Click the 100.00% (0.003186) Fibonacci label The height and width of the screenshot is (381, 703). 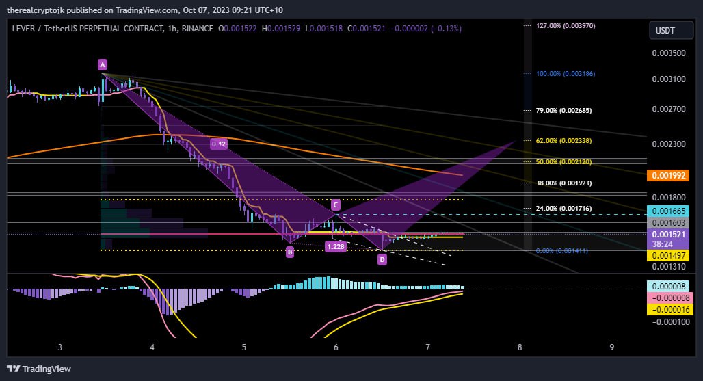pyautogui.click(x=566, y=73)
